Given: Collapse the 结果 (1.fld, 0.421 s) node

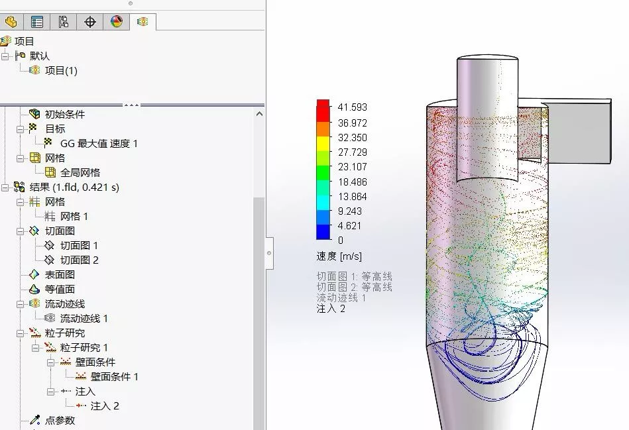Looking at the screenshot, I should pyautogui.click(x=5, y=187).
